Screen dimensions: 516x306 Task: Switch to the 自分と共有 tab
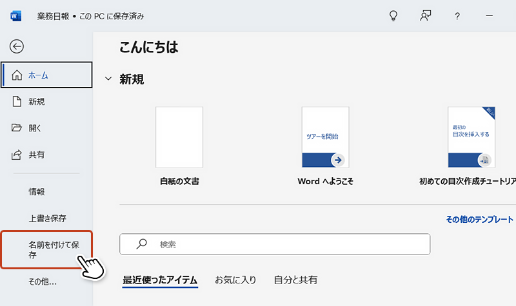tap(295, 280)
